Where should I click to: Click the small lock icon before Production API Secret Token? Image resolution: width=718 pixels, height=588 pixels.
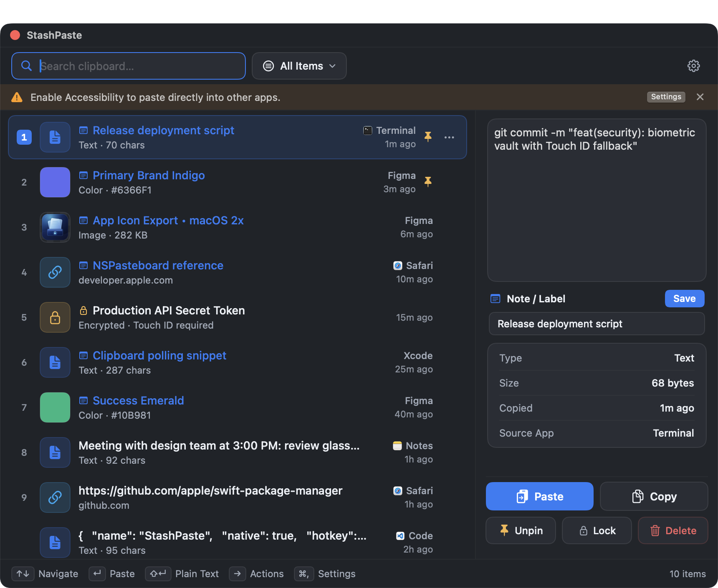coord(83,310)
